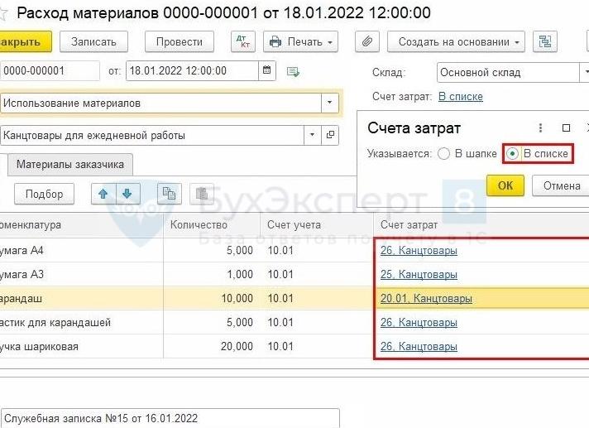Click the Провести button
This screenshot has height=428, width=589.
[x=180, y=41]
